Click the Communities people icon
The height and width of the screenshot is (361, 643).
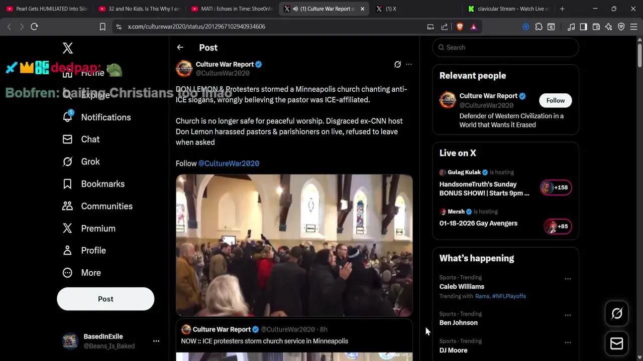67,206
